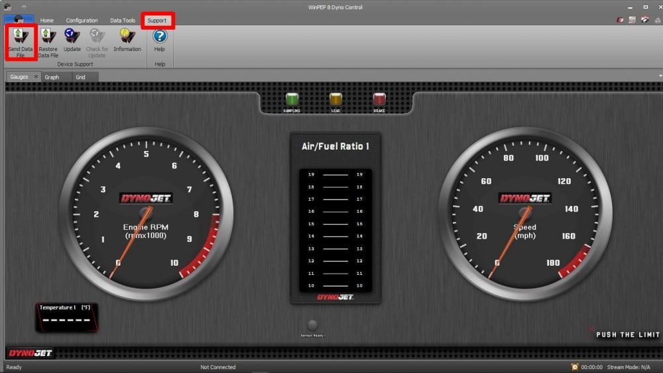Click the Air/Fuel Ratio 1 title

[x=335, y=146]
